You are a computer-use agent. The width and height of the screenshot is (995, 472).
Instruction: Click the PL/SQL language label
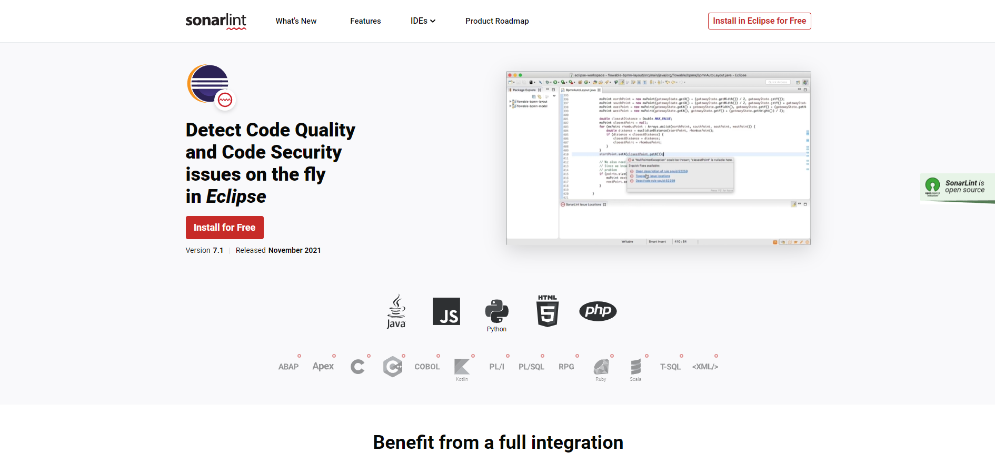pos(531,367)
